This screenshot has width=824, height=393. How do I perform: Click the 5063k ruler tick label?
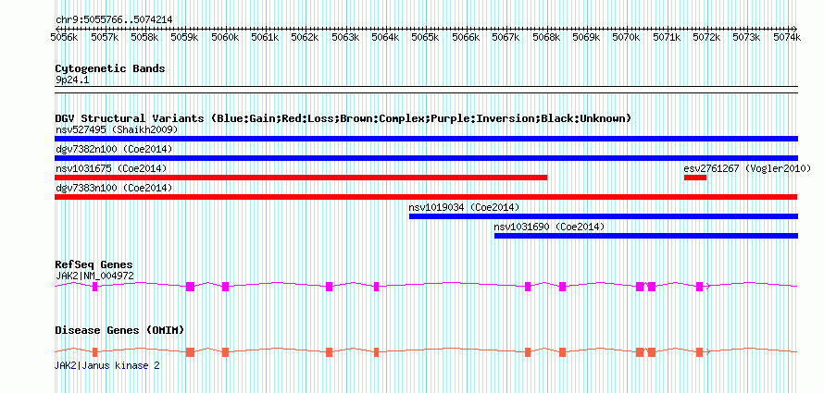pos(345,37)
